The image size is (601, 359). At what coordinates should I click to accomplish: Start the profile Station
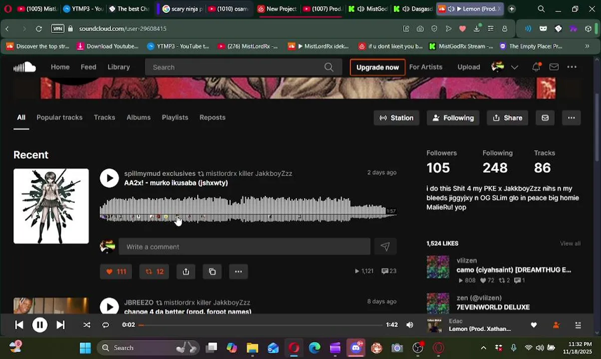(x=396, y=118)
